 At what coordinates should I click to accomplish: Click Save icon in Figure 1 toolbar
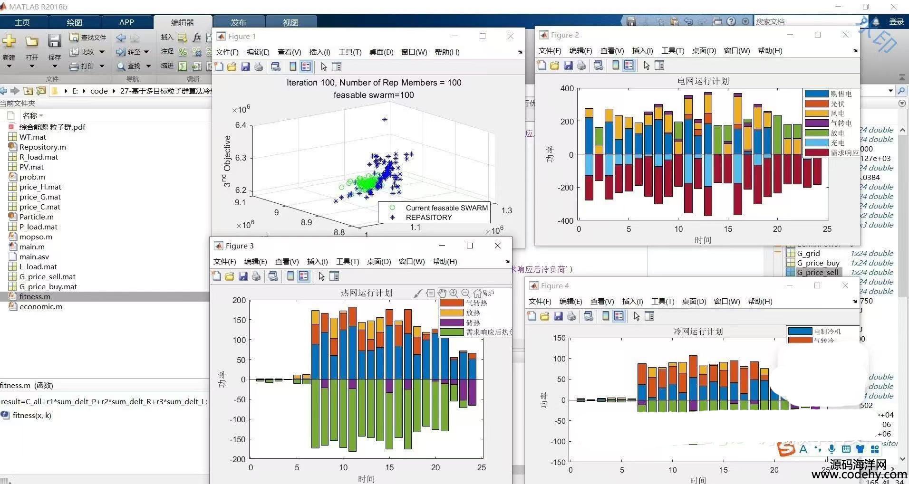click(x=245, y=67)
